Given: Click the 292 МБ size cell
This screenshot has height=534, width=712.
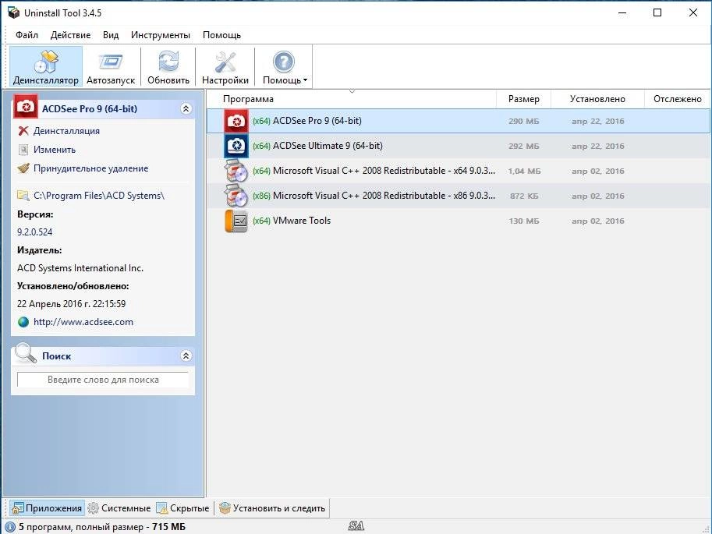Looking at the screenshot, I should click(x=523, y=147).
